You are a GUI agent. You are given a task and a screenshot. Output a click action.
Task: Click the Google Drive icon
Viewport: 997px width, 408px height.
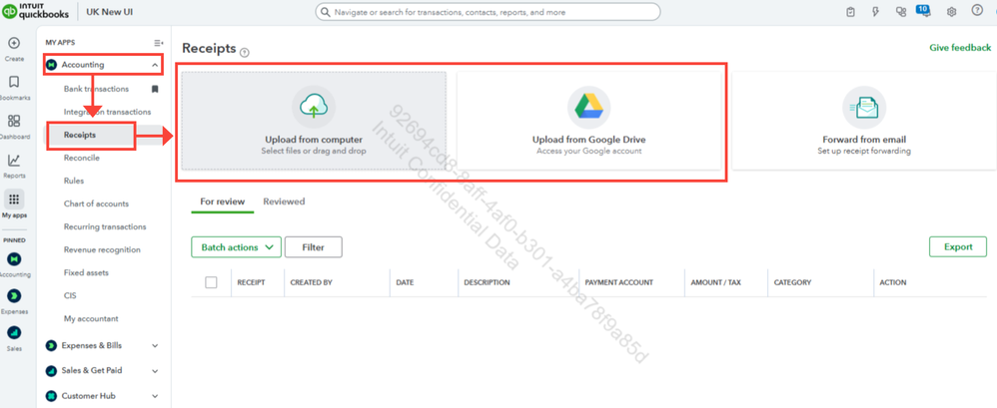(x=588, y=108)
